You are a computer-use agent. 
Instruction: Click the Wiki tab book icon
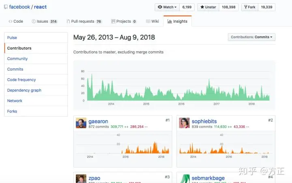tap(148, 21)
